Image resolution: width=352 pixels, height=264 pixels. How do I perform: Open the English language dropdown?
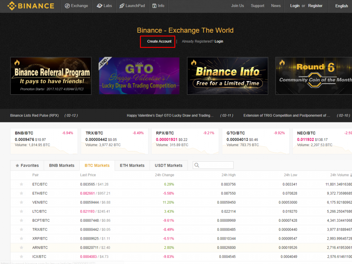(341, 6)
